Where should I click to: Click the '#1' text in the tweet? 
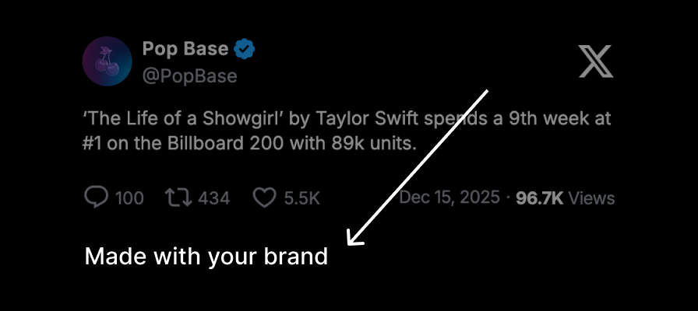[x=93, y=144]
